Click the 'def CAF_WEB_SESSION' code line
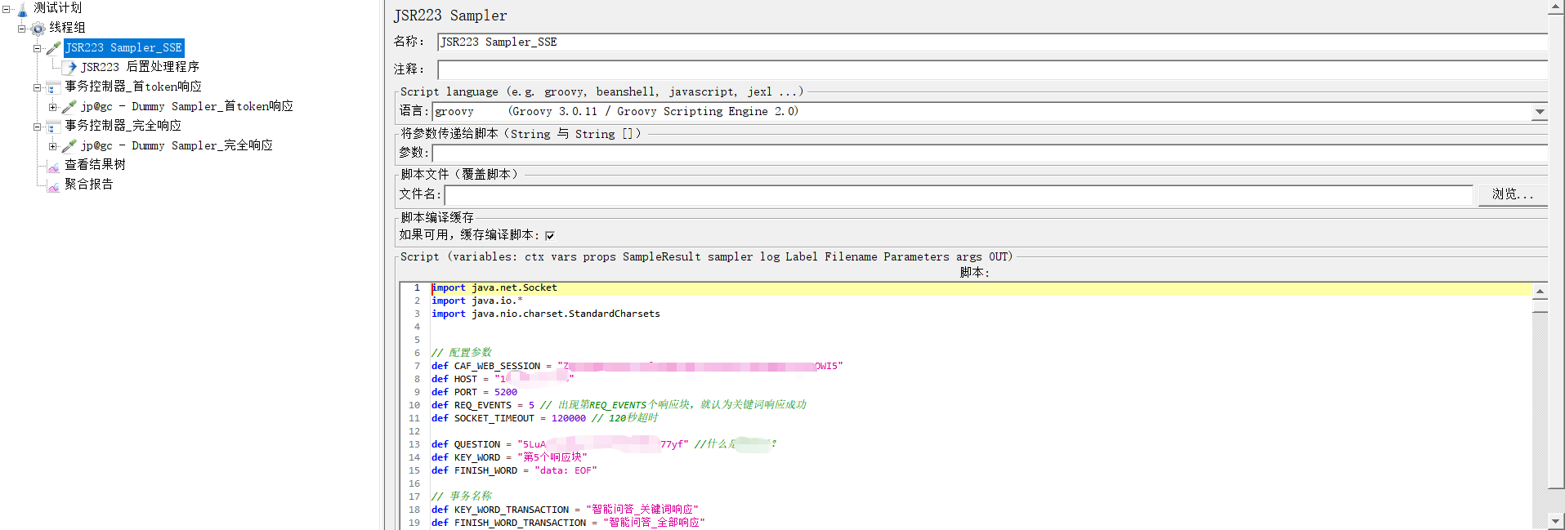 [637, 366]
